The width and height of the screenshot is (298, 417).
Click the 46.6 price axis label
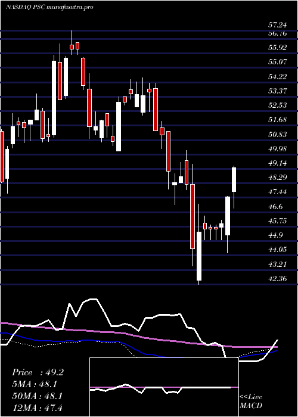[x=275, y=206]
